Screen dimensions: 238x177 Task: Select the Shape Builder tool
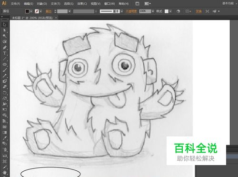pyautogui.click(x=5, y=115)
